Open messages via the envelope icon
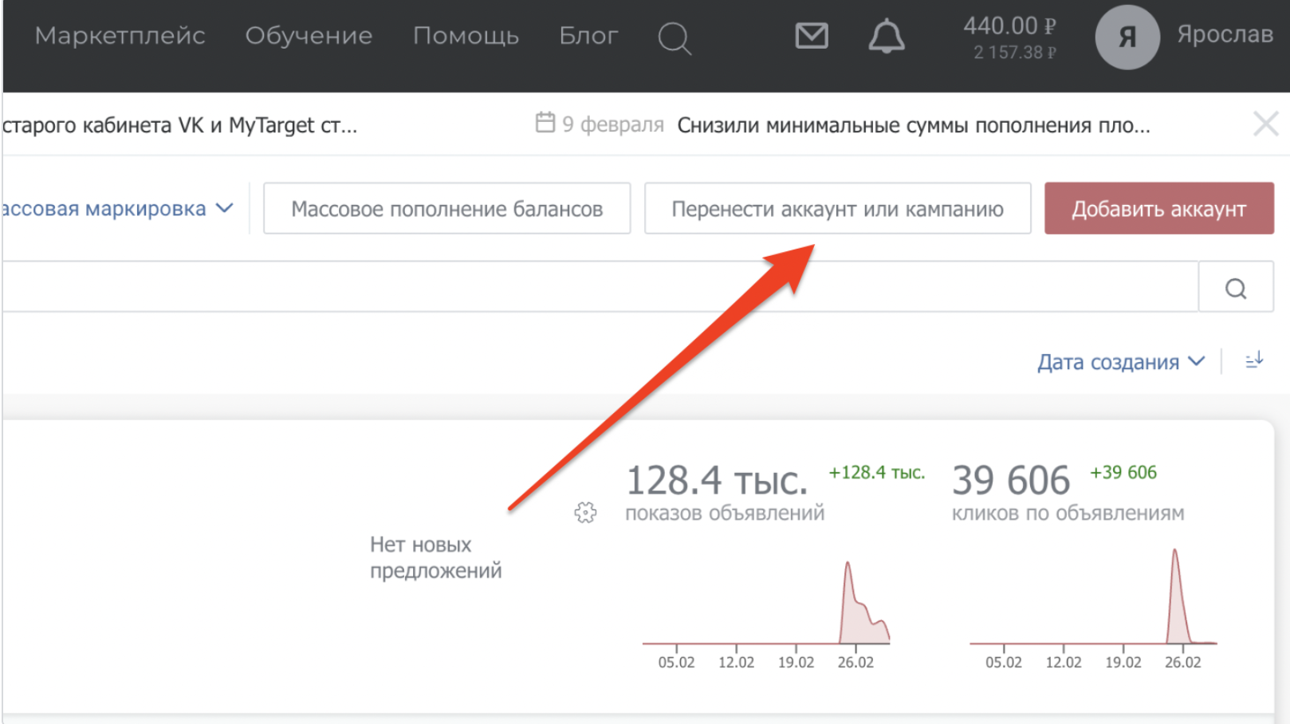Screen dimensions: 1290x724 (x=812, y=36)
